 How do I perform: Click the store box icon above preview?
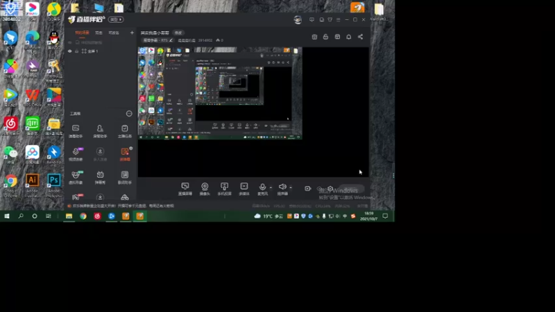click(337, 37)
